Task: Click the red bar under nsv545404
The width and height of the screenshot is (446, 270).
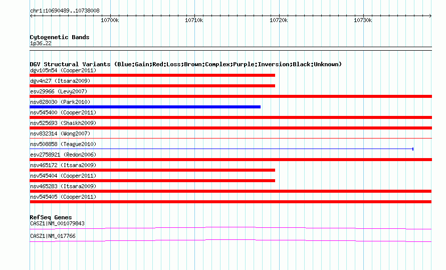Action: click(x=152, y=181)
